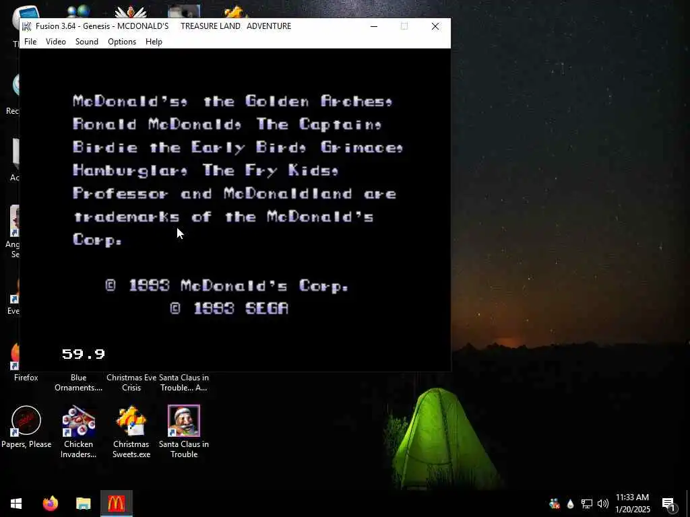Select the Chicken Invaders desktop shortcut
The height and width of the screenshot is (517, 690).
coord(78,432)
